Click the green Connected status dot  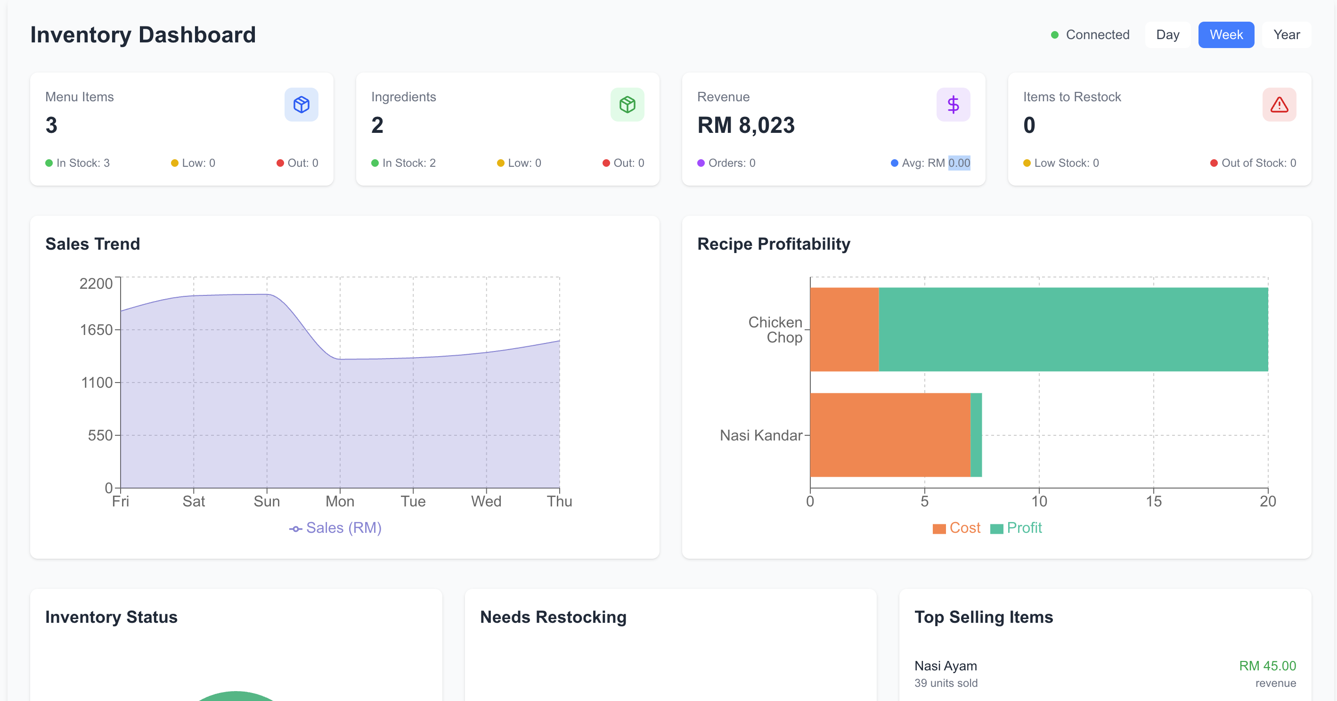[1054, 35]
